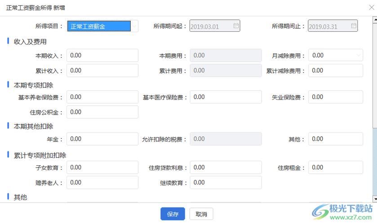Focus the 住房公积金 input field
Screen dimensions: 377x224
[x=102, y=112]
